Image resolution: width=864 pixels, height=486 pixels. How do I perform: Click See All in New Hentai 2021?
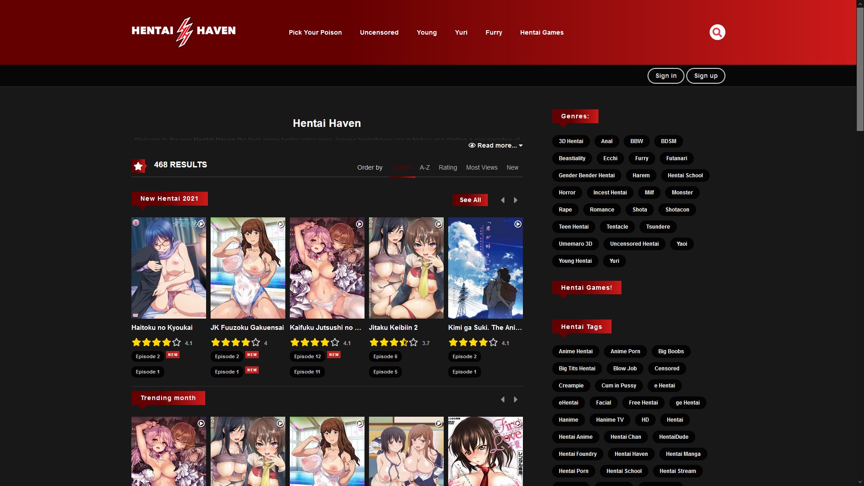(470, 200)
